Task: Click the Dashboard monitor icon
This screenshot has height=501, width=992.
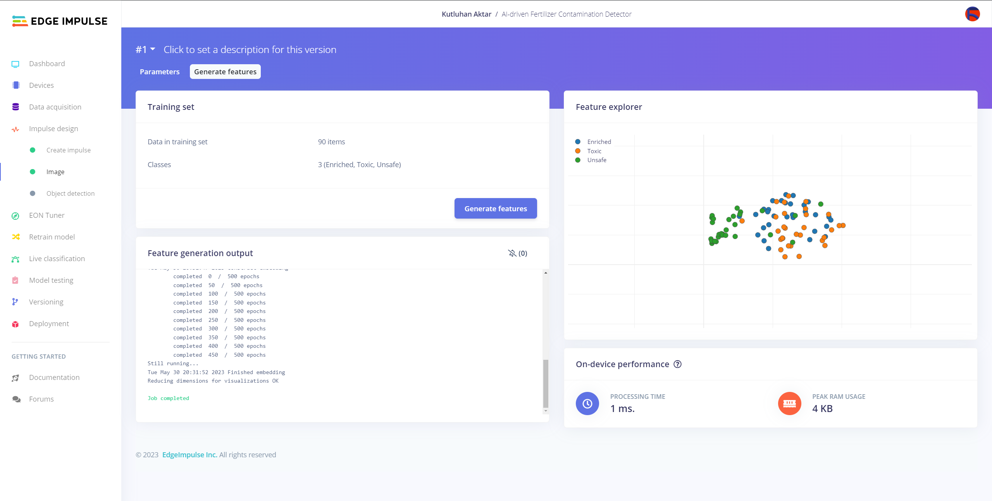Action: 15,64
